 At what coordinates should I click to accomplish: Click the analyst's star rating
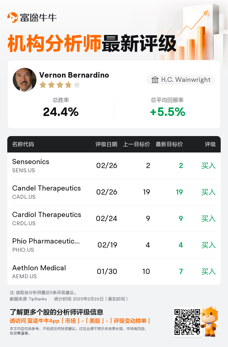coord(60,85)
